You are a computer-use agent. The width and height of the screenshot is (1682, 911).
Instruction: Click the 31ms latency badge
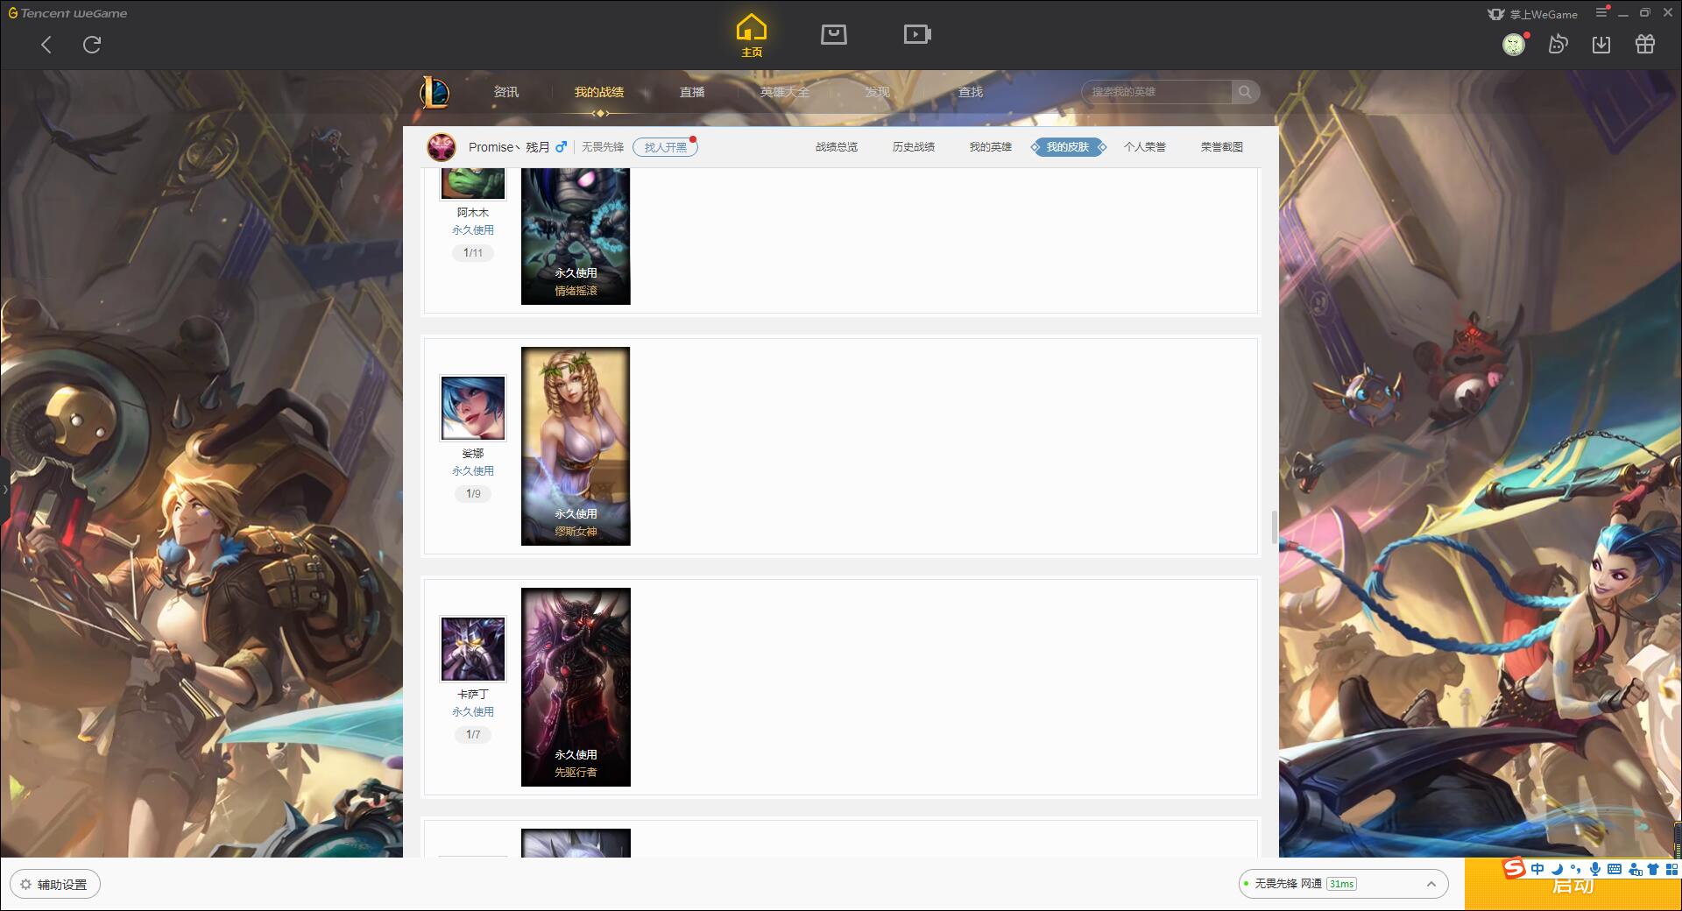pos(1341,884)
